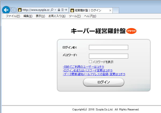161x113 pixels.
Task: Click the padlock security icon
Action: pos(59,10)
